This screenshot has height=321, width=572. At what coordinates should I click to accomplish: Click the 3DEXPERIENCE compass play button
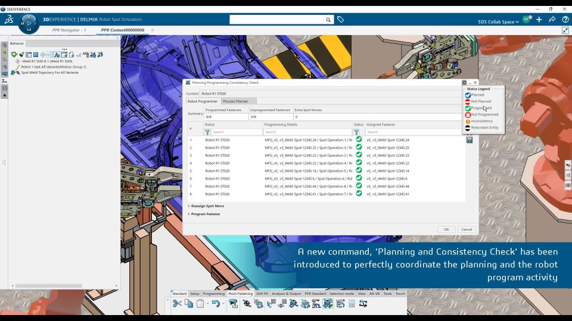tap(29, 23)
